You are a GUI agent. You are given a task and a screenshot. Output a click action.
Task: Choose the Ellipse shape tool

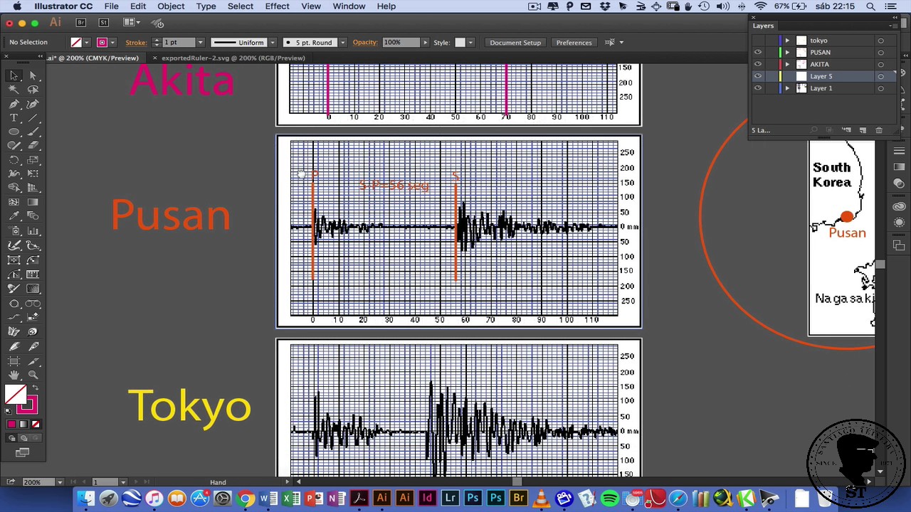tap(14, 132)
